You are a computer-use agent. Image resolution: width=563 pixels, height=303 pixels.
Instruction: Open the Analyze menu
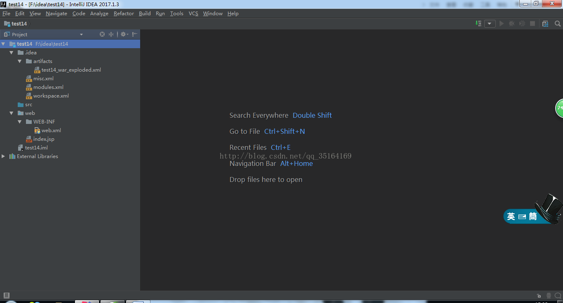[x=99, y=13]
